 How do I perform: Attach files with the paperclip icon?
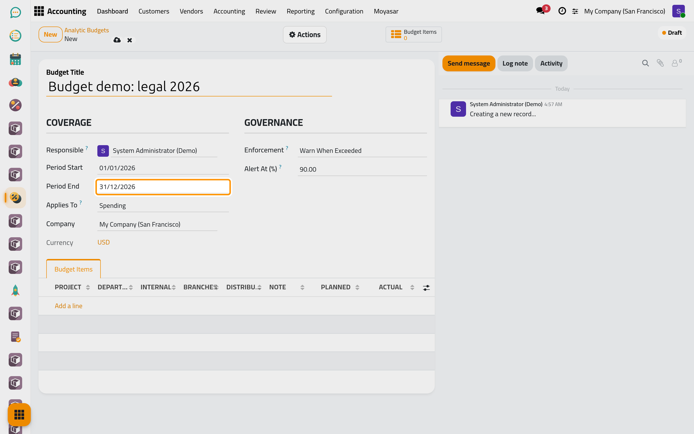point(660,63)
